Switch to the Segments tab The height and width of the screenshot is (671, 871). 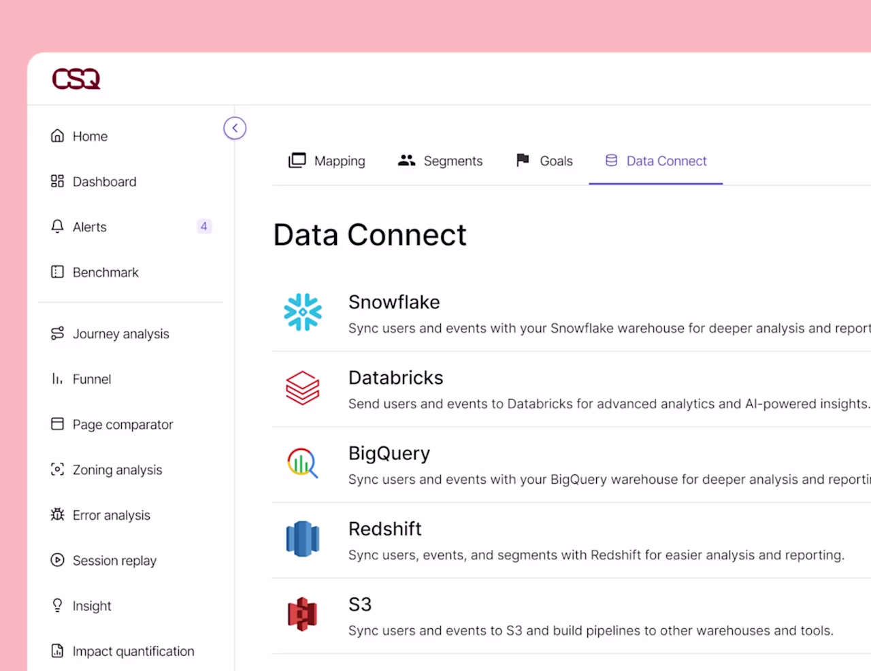pyautogui.click(x=440, y=161)
